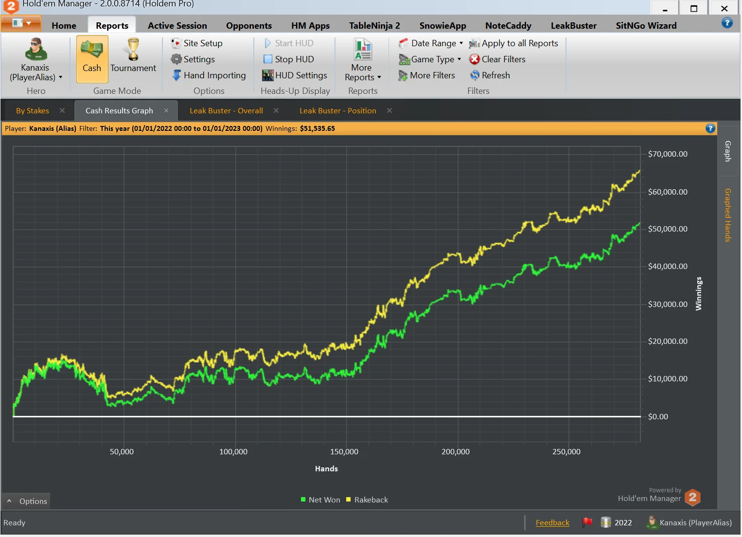Open More Filters
742x537 pixels.
tap(427, 75)
